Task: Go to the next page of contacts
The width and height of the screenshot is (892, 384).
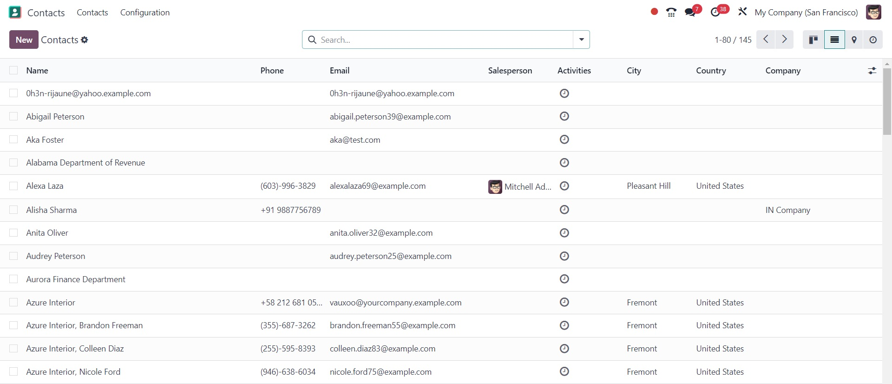Action: (x=784, y=40)
